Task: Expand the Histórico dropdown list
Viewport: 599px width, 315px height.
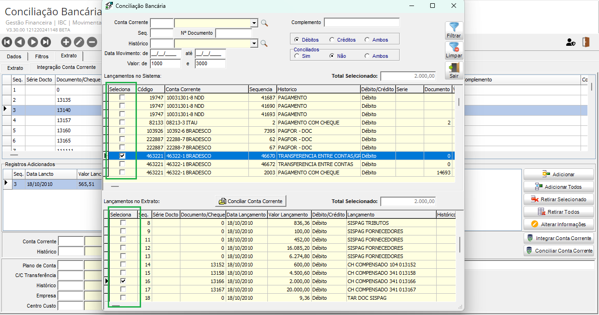Action: (x=254, y=43)
